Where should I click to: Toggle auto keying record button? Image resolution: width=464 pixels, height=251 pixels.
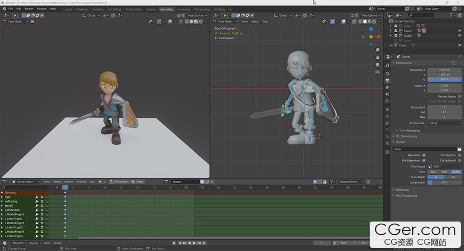pos(174,243)
